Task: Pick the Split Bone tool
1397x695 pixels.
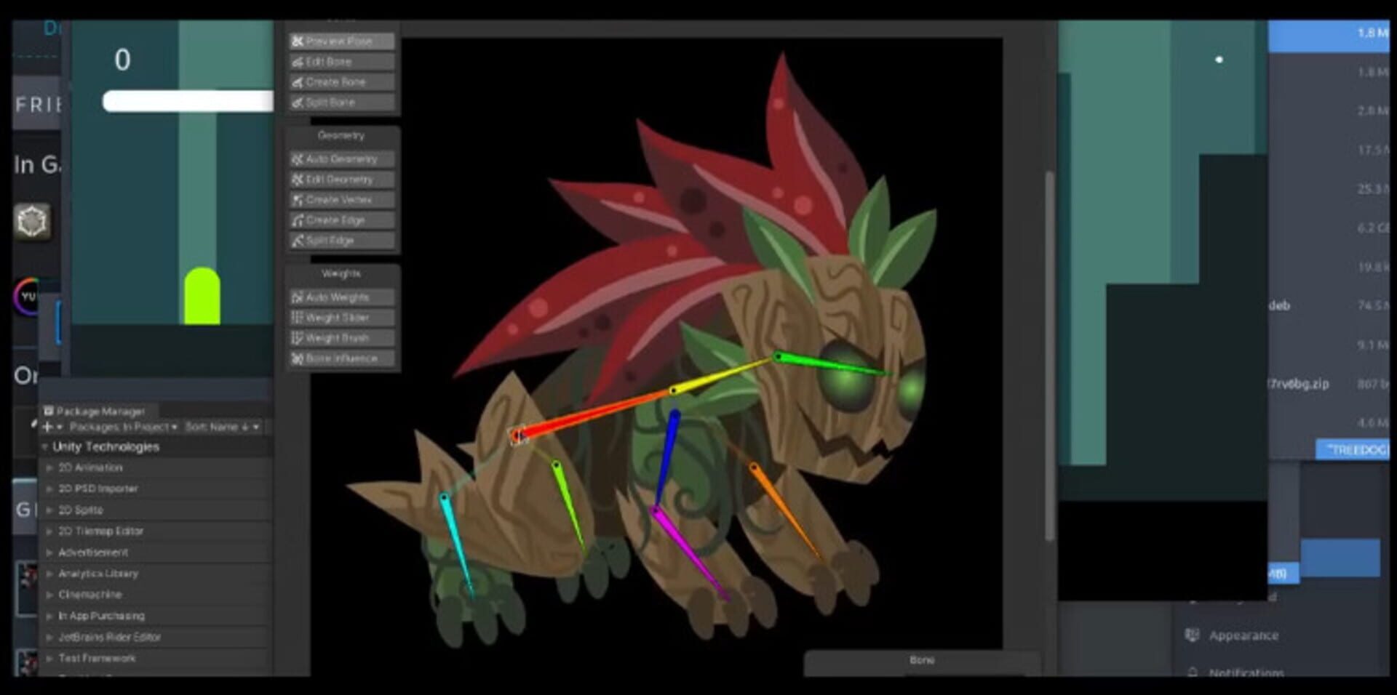Action: tap(341, 103)
